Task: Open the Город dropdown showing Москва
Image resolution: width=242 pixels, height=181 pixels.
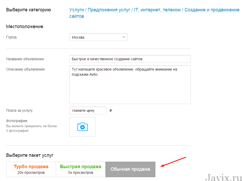Action: coord(98,37)
